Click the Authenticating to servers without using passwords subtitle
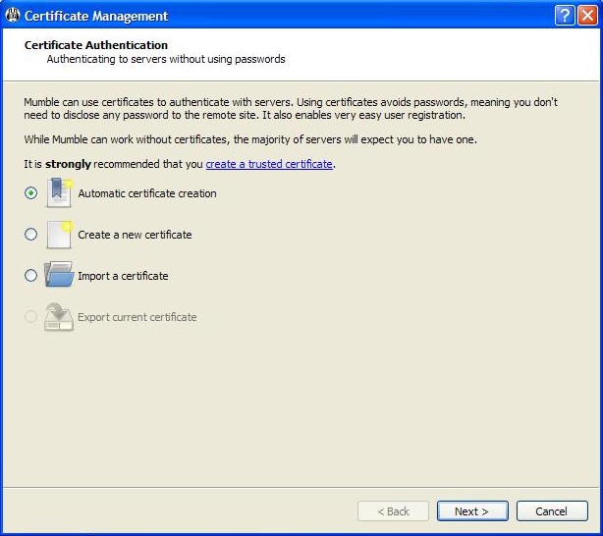 point(166,59)
